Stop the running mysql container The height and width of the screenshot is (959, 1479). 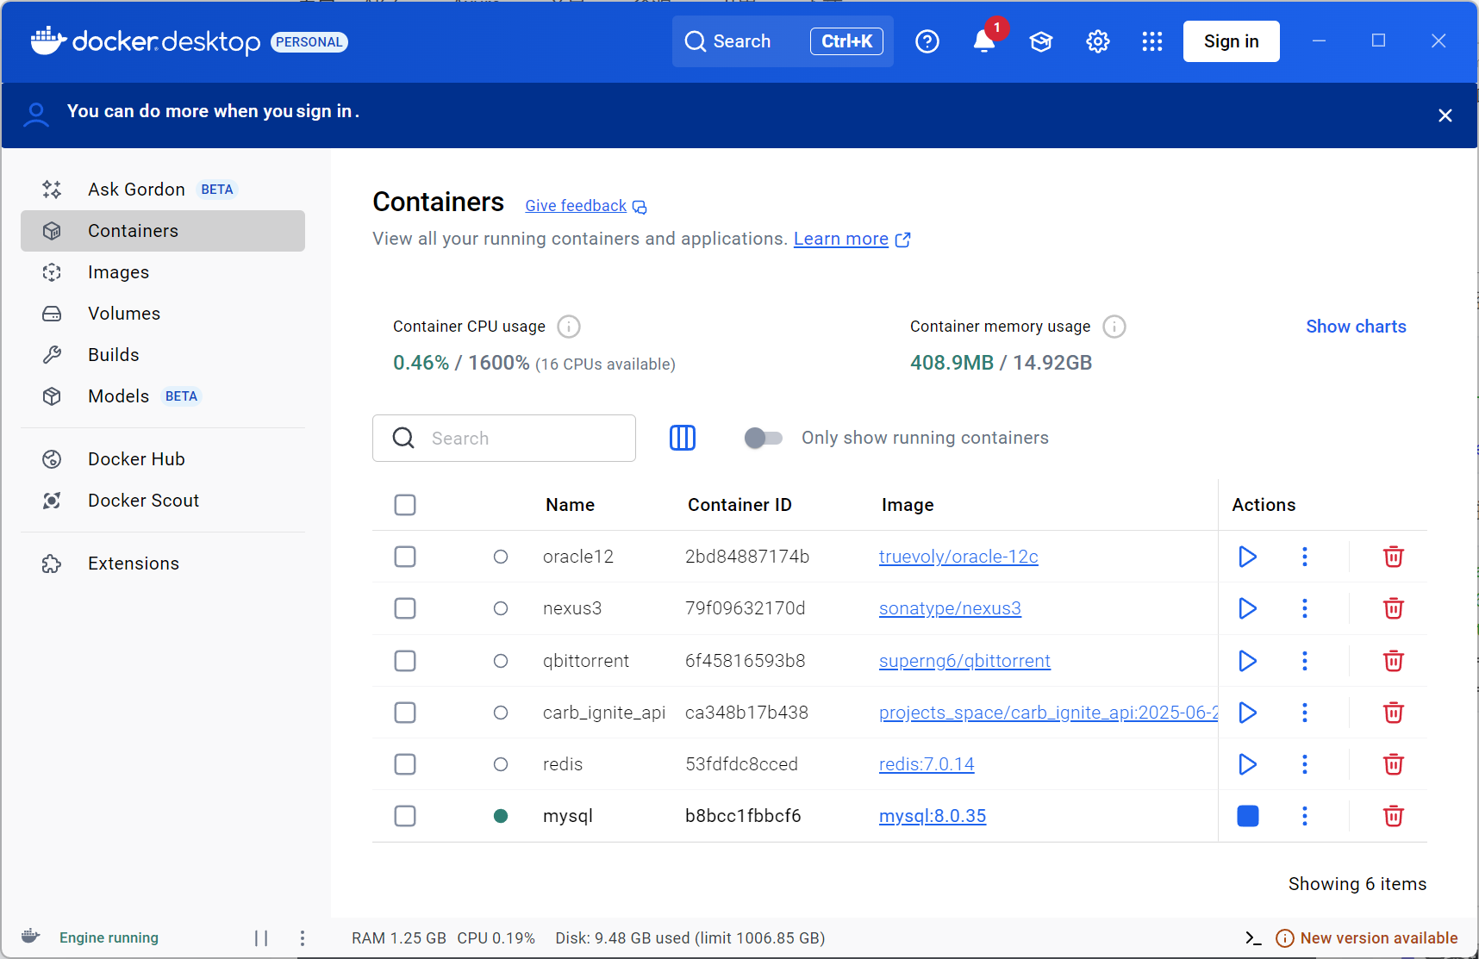click(x=1247, y=816)
